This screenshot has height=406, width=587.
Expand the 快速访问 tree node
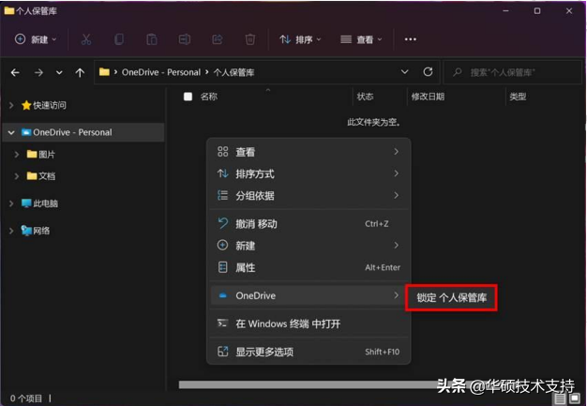(x=11, y=106)
